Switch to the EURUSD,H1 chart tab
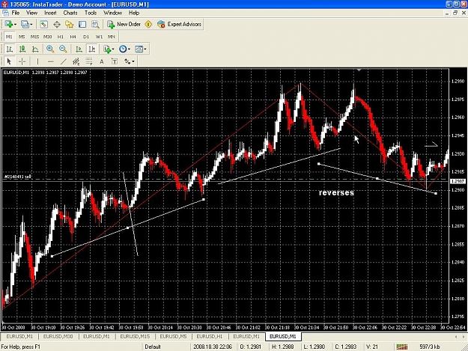Image resolution: width=468 pixels, height=351 pixels. coord(210,336)
